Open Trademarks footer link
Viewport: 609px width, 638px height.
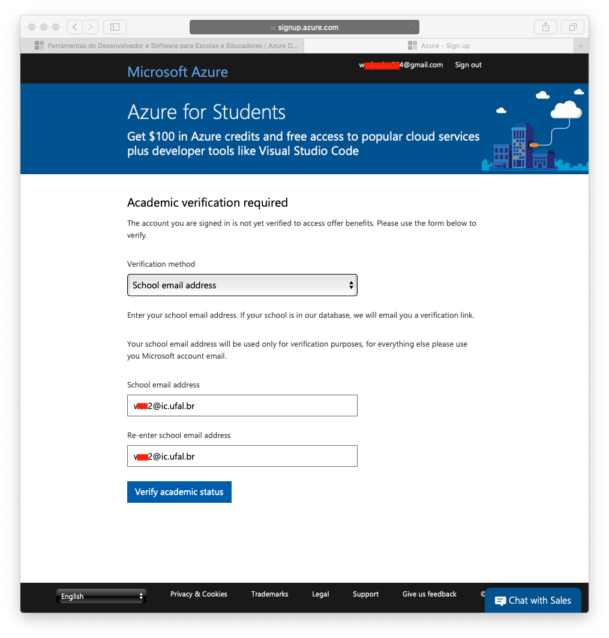(270, 594)
